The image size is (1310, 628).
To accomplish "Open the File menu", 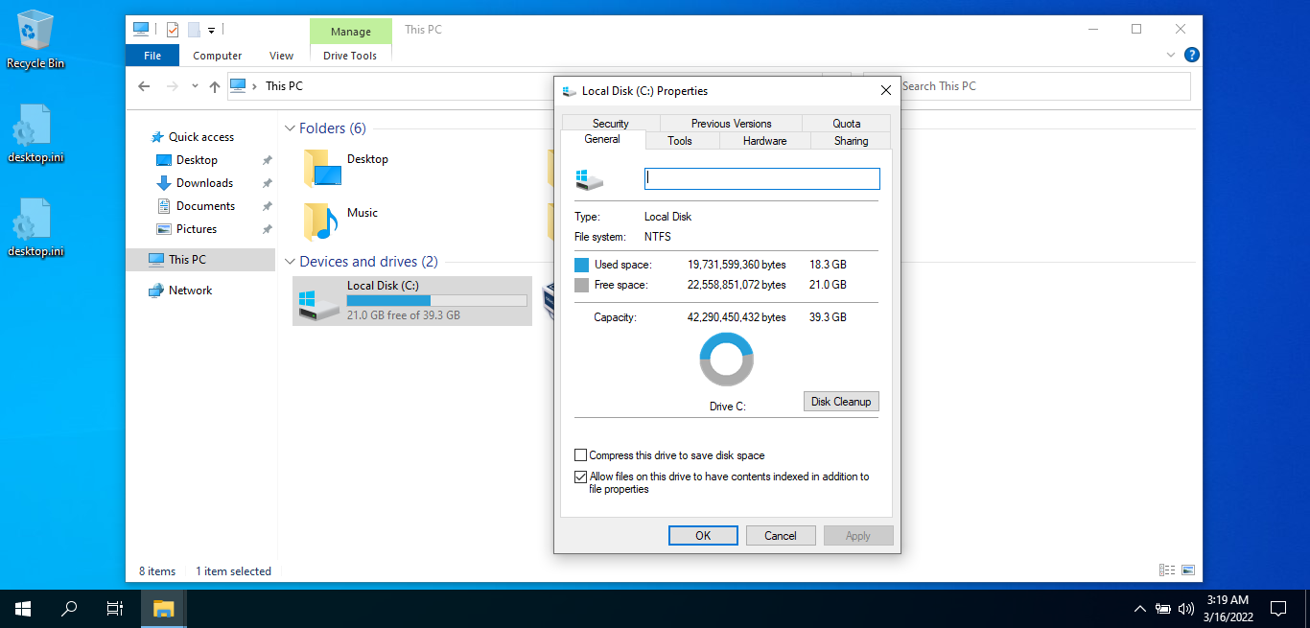I will [152, 56].
